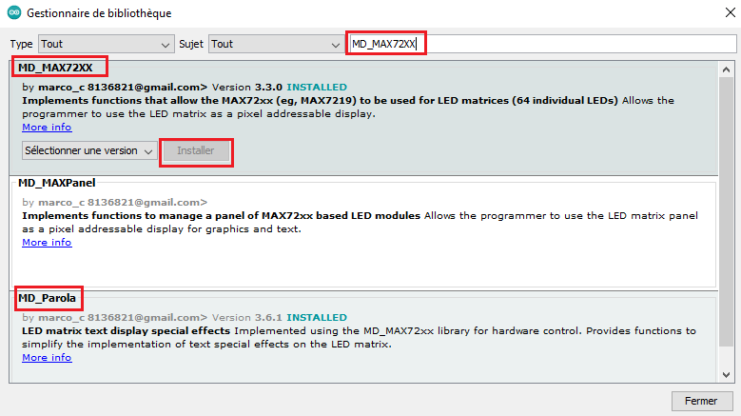The image size is (741, 416).
Task: Select the MD_MAX72XX library title
Action: pyautogui.click(x=55, y=68)
